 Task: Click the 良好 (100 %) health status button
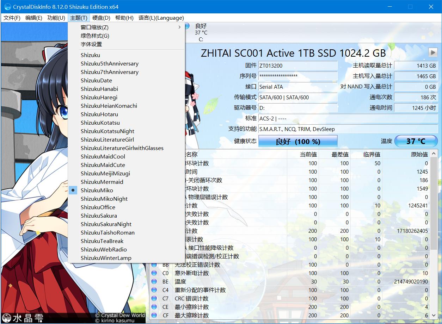(x=298, y=141)
